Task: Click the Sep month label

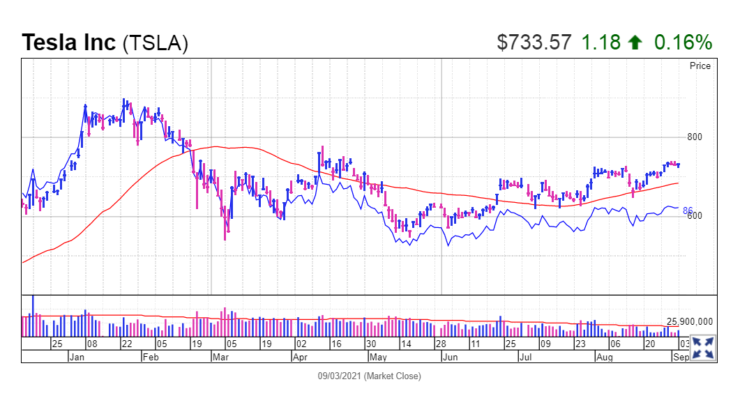Action: (x=681, y=357)
